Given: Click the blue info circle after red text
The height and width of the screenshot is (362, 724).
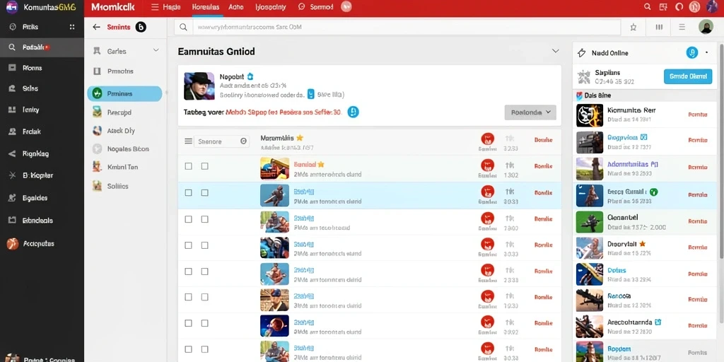Looking at the screenshot, I should tap(353, 112).
